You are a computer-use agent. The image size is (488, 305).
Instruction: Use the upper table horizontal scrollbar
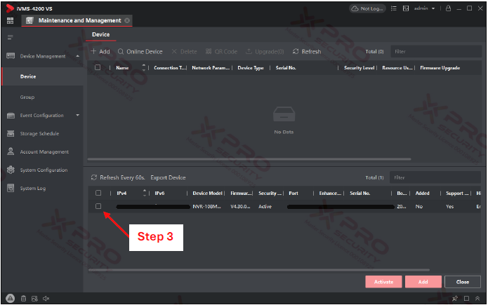coord(249,159)
